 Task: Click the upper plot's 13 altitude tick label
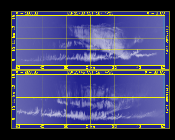pos(14,17)
